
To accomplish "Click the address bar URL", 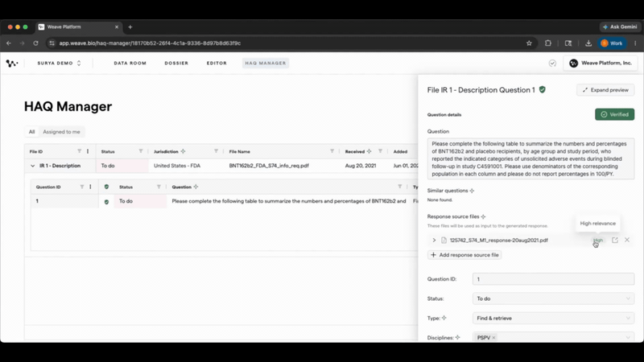I will tap(150, 43).
